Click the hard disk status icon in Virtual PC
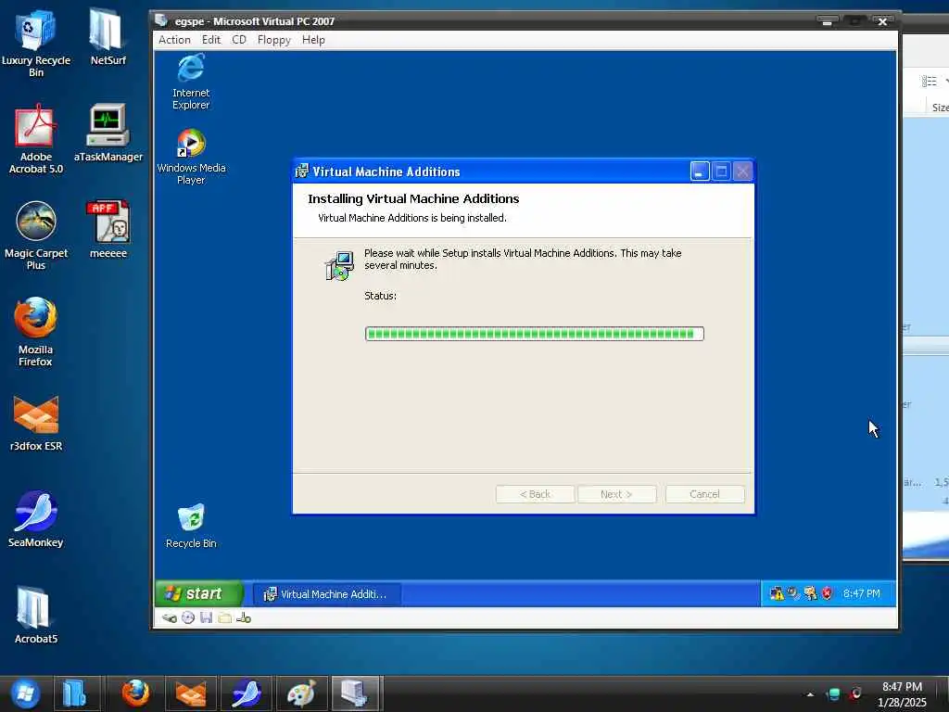 170,618
